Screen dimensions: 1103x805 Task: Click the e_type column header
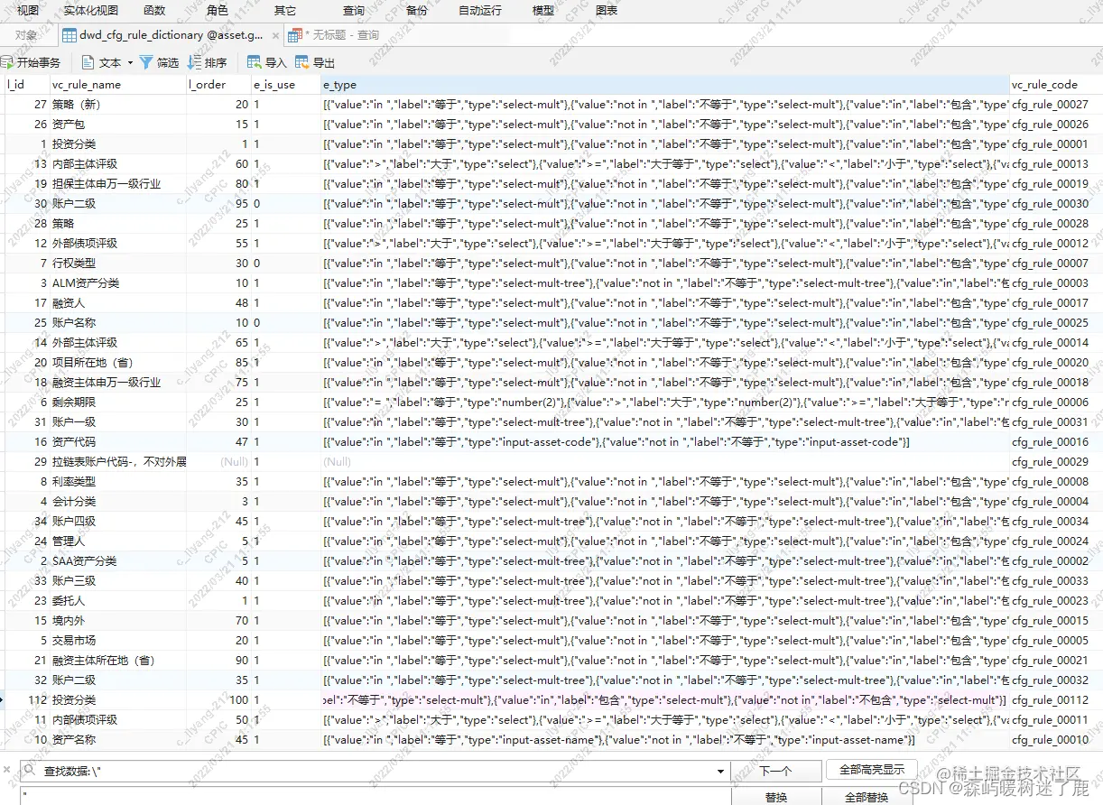[665, 84]
